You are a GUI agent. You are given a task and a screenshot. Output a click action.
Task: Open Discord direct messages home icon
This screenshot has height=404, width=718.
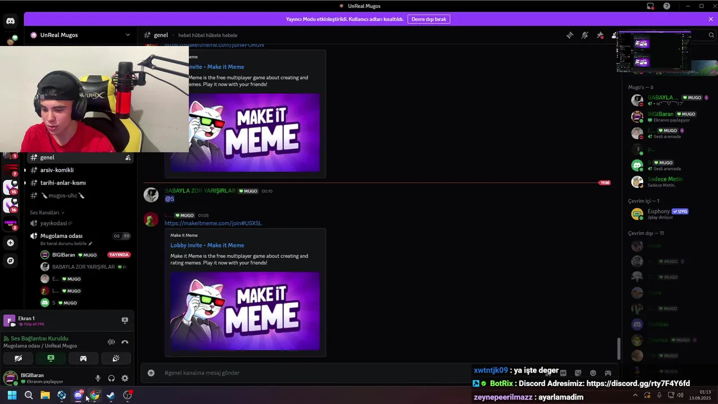coord(10,21)
